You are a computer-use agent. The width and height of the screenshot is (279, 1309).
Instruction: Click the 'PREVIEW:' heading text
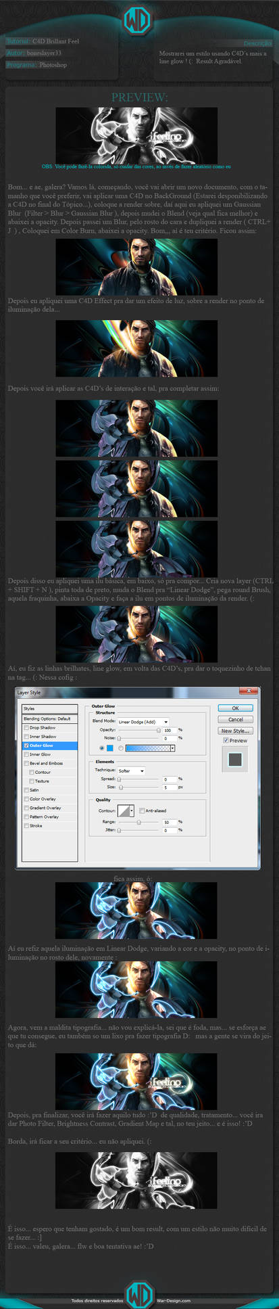tap(139, 97)
